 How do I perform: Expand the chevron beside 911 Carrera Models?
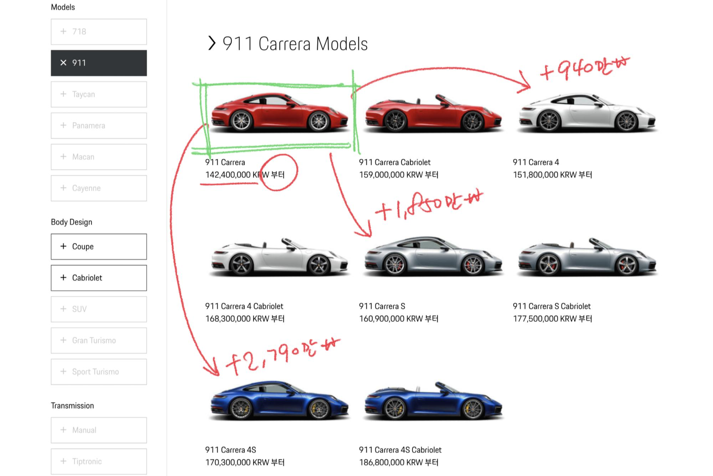coord(212,43)
